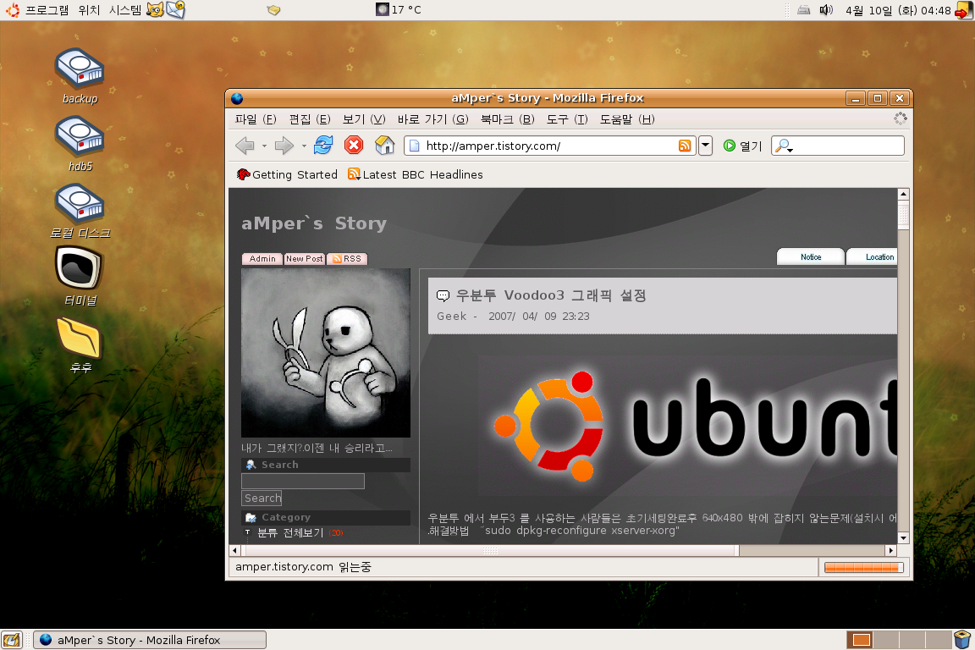This screenshot has width=975, height=650.
Task: Click the blog Search submit button
Action: (262, 499)
